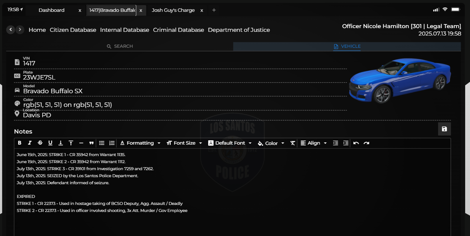
Task: Clear formatting from the selected text
Action: [x=293, y=143]
